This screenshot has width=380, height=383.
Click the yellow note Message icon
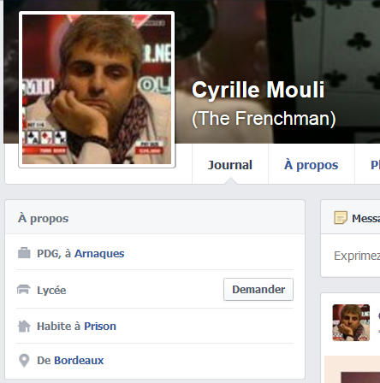[x=341, y=218]
